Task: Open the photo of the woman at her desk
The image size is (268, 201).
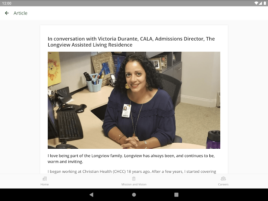Action: (x=134, y=100)
